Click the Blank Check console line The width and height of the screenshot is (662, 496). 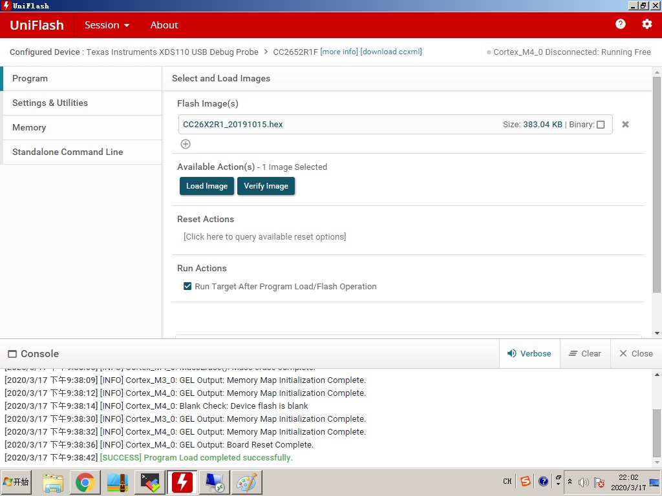tap(156, 406)
